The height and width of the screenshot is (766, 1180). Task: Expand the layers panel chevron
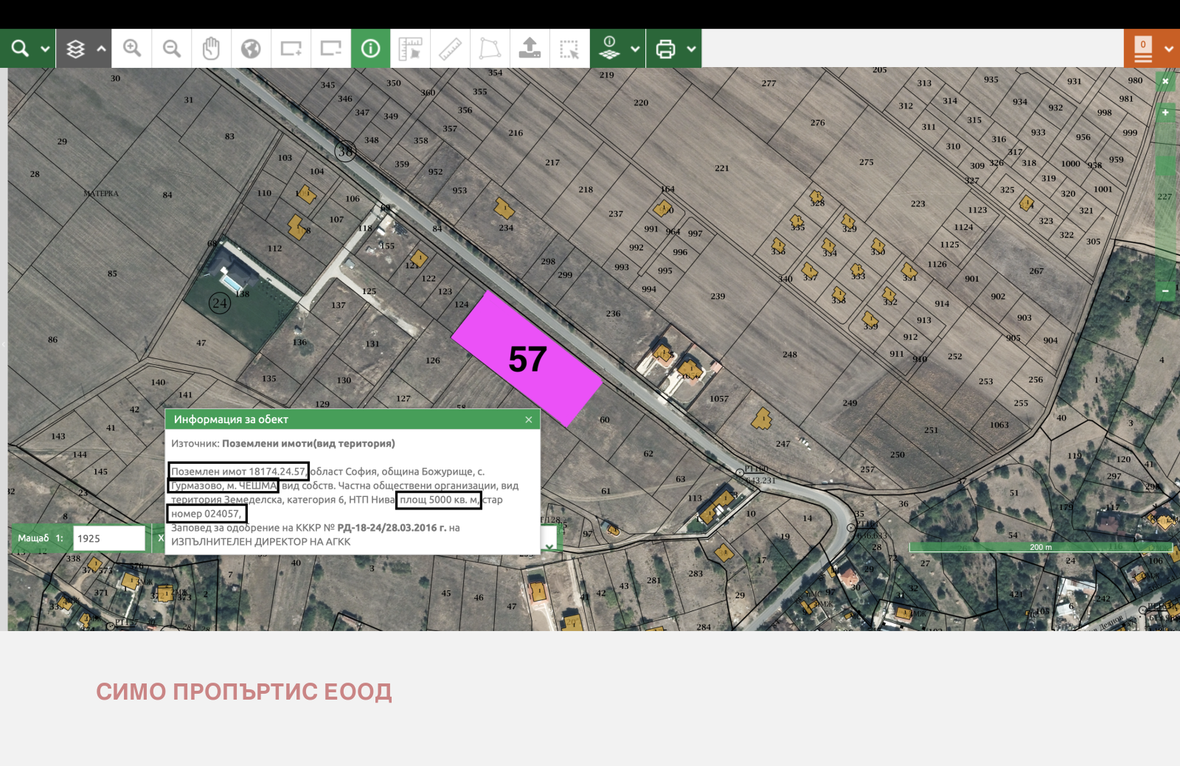(101, 49)
